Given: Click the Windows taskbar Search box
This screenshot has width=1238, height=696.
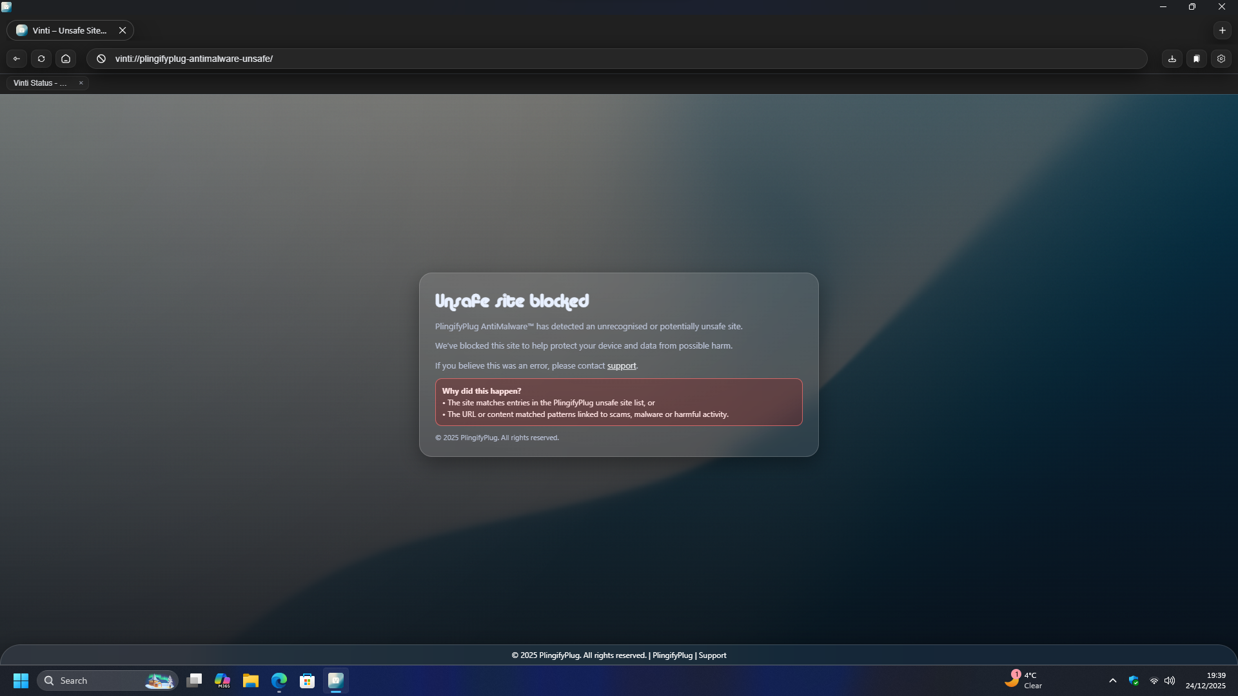Looking at the screenshot, I should pyautogui.click(x=97, y=681).
